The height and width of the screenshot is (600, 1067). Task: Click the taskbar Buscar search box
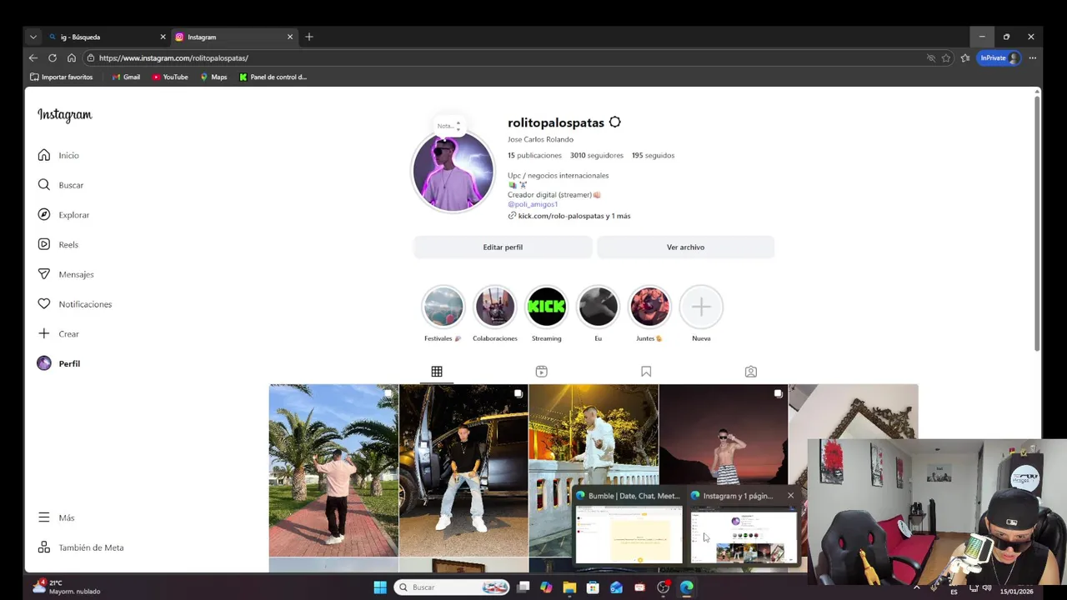(x=452, y=587)
